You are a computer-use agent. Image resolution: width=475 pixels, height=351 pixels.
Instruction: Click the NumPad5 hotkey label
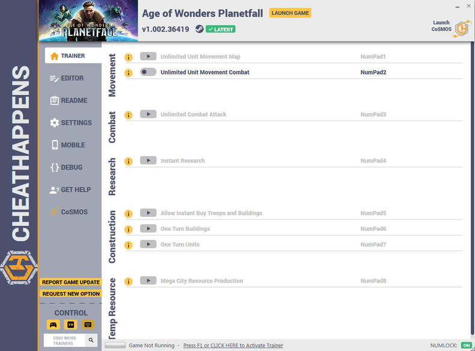373,213
